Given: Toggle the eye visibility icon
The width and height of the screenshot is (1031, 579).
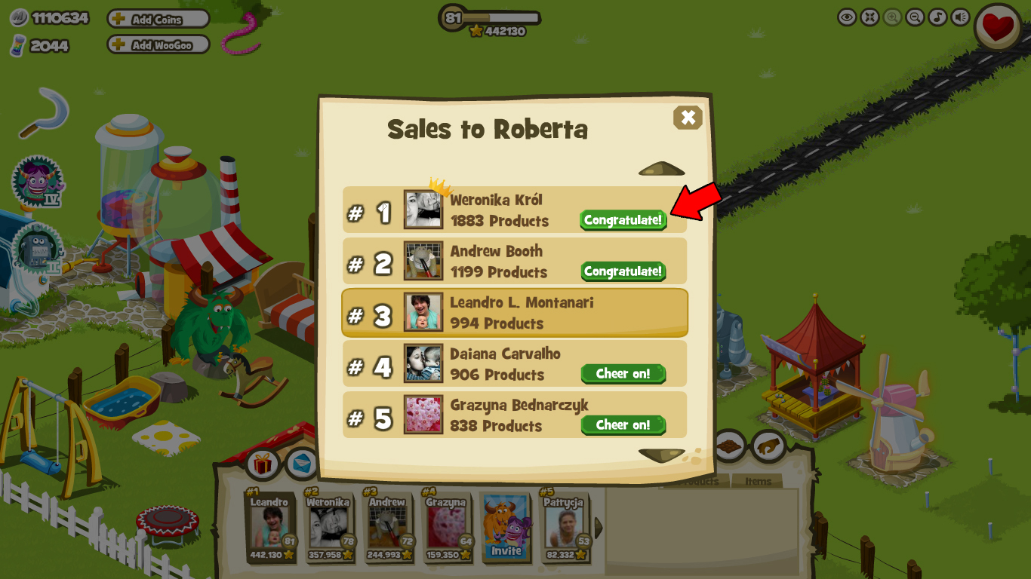Looking at the screenshot, I should pyautogui.click(x=847, y=17).
